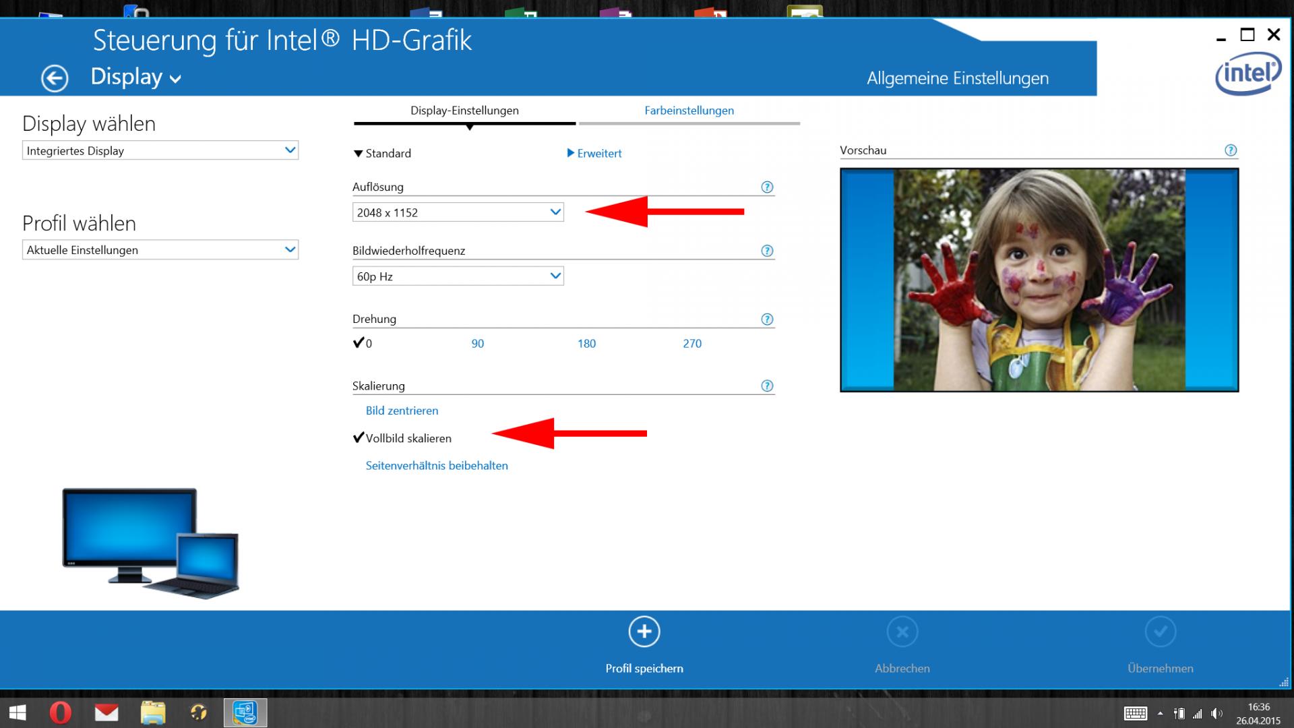Open the Auflösung resolution dropdown

[x=458, y=212]
